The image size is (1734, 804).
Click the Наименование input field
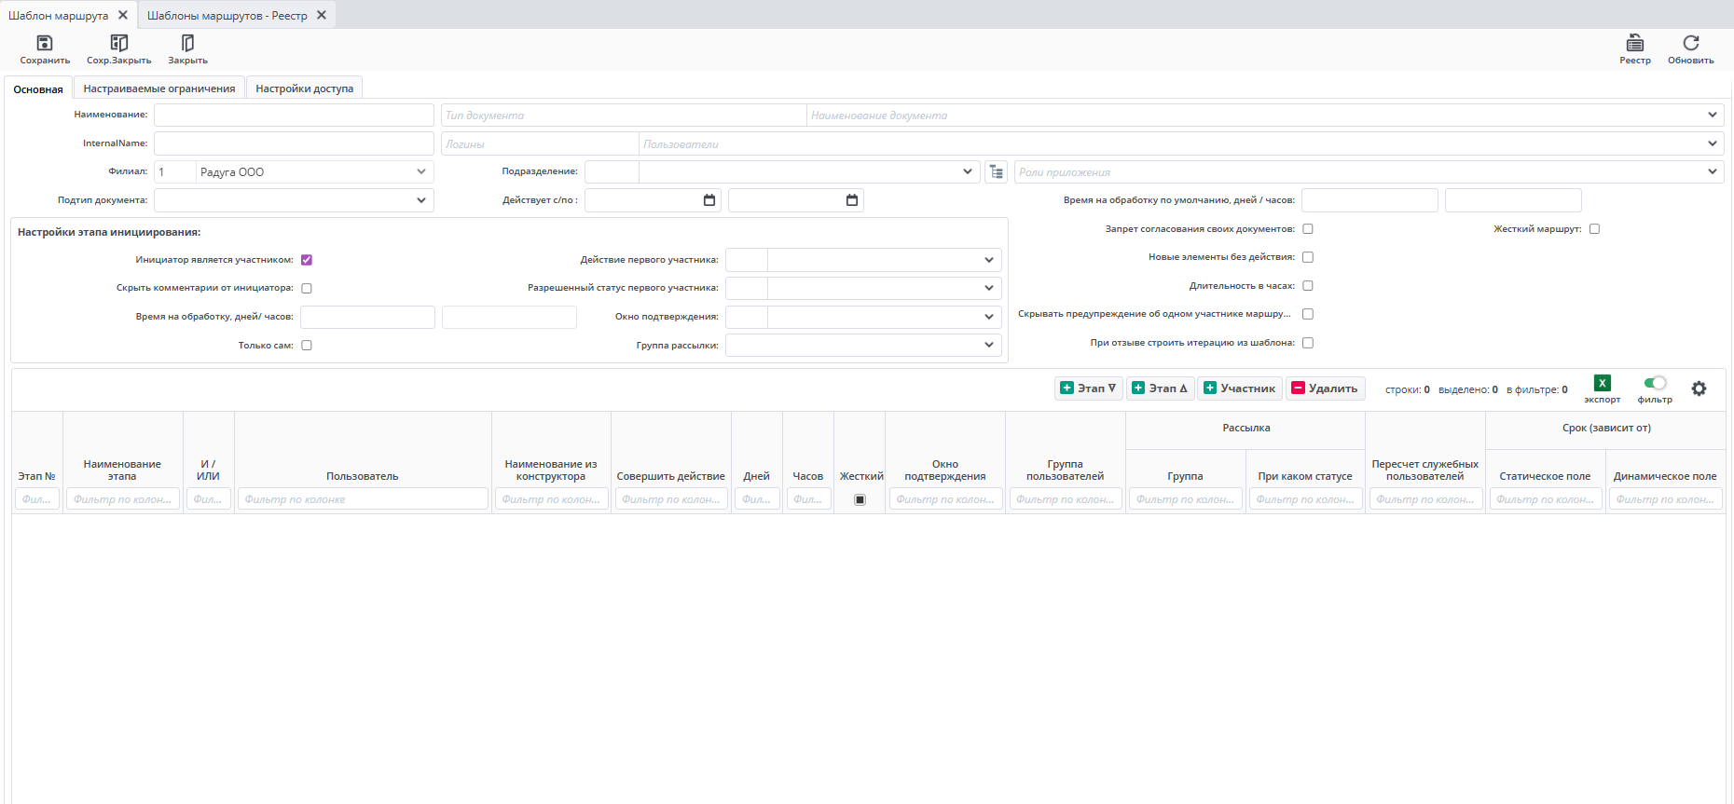coord(294,116)
